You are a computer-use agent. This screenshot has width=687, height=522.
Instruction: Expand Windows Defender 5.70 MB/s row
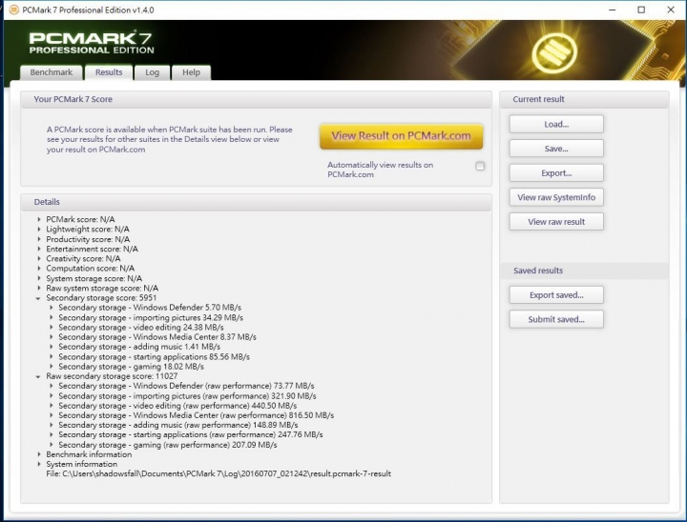pos(52,308)
